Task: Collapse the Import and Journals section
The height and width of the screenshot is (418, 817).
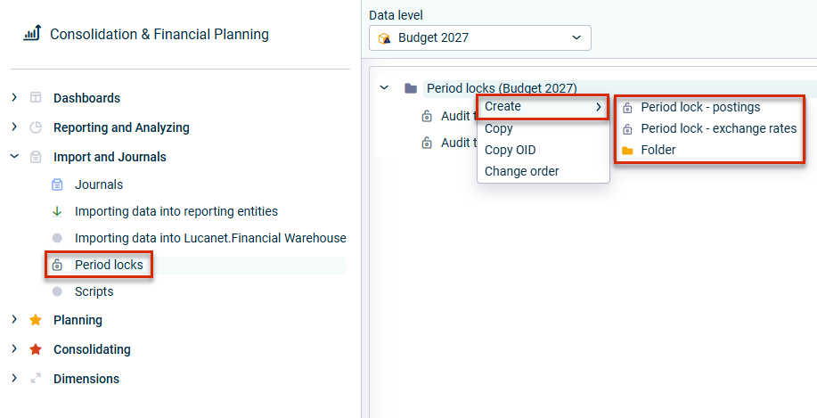Action: coord(14,157)
